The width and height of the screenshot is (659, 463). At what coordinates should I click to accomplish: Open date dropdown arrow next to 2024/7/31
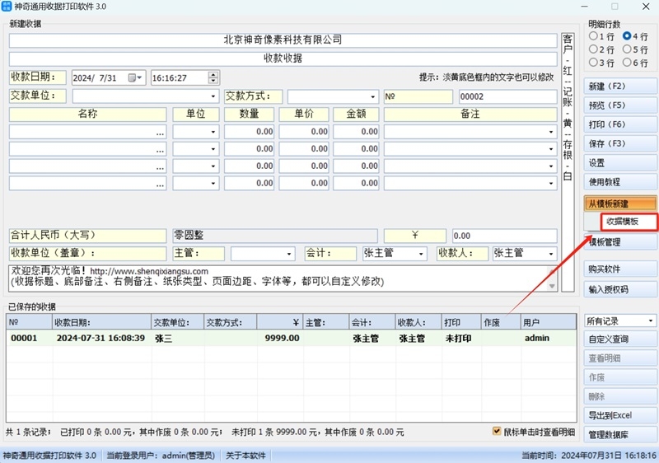click(140, 77)
